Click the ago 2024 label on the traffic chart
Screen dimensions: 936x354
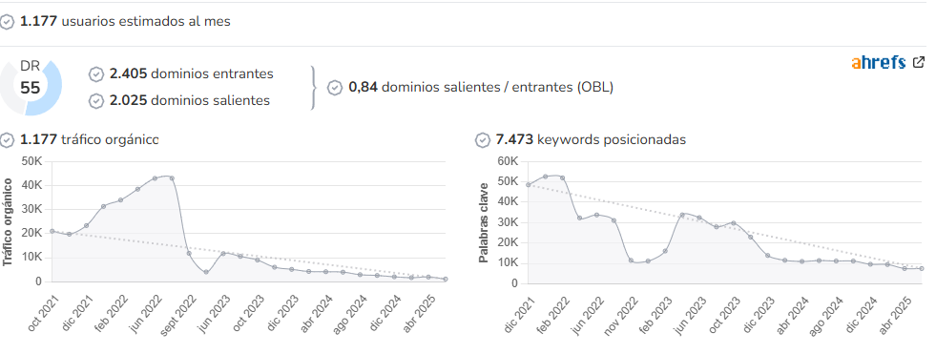tap(352, 313)
